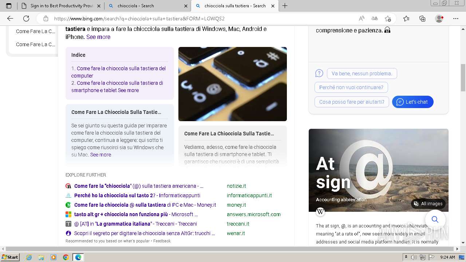This screenshot has height=262, width=466.
Task: Reload the page with refresh icon
Action: tap(26, 19)
